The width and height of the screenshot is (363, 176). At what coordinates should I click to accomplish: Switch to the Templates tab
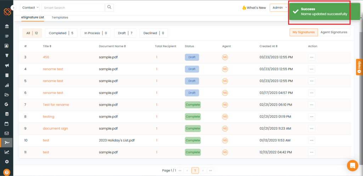(60, 17)
